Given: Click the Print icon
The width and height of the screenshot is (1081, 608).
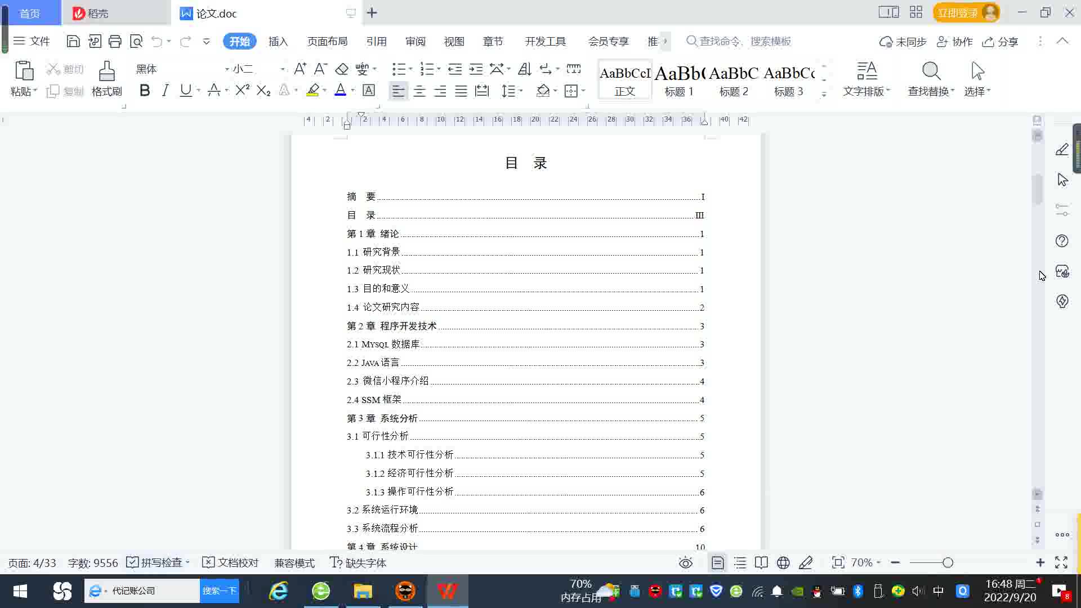Looking at the screenshot, I should pyautogui.click(x=115, y=41).
